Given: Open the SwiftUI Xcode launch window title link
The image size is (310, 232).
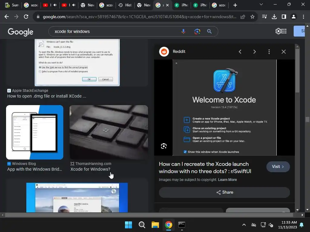Looking at the screenshot, I should (205, 168).
